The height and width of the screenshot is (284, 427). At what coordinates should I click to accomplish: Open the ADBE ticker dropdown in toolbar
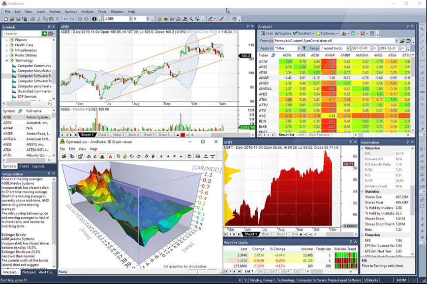130,19
